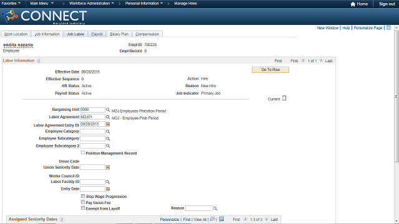399x224 pixels.
Task: Open calendar for Labor Agreement Entry Dt
Action: [108, 124]
